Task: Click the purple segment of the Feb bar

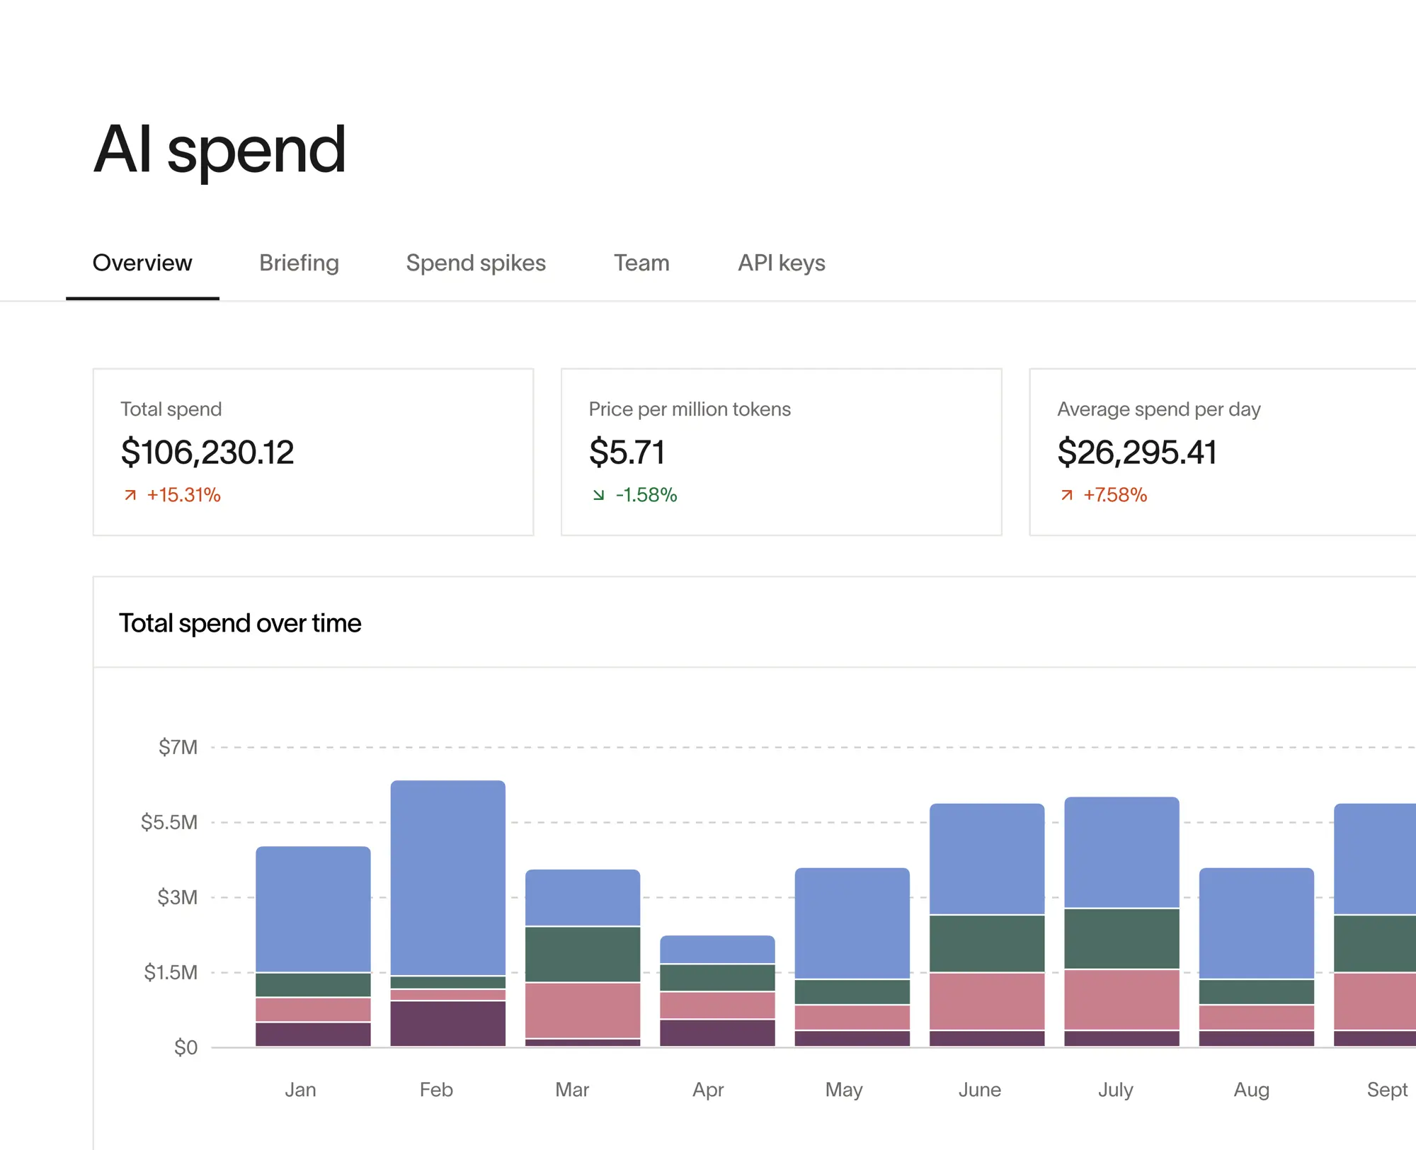Action: coord(448,1024)
